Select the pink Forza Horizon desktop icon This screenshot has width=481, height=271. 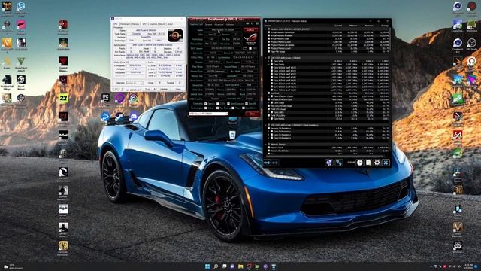[x=21, y=24]
